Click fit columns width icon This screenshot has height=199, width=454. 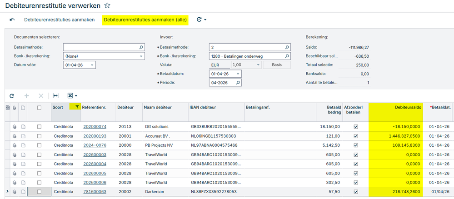pyautogui.click(x=55, y=95)
